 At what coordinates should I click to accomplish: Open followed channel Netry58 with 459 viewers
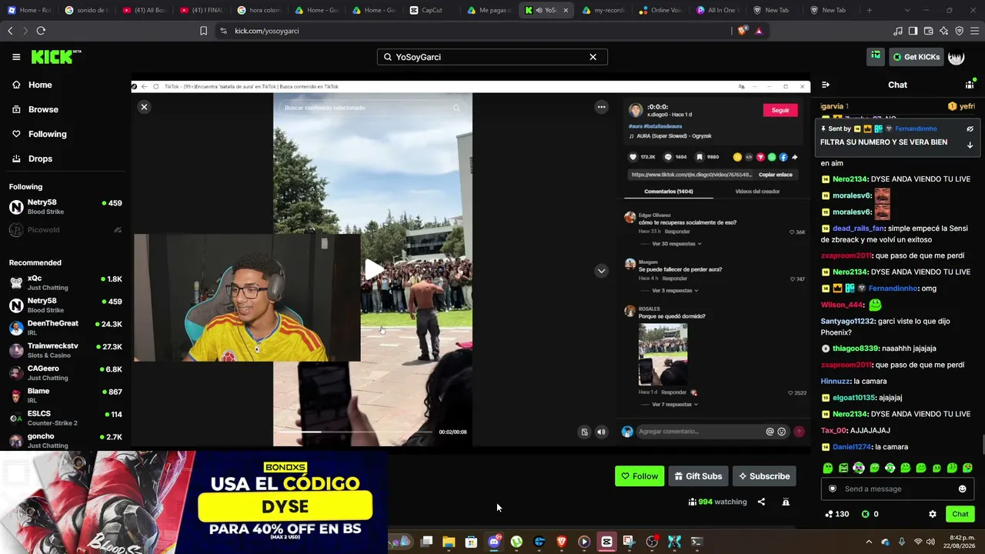[65, 206]
